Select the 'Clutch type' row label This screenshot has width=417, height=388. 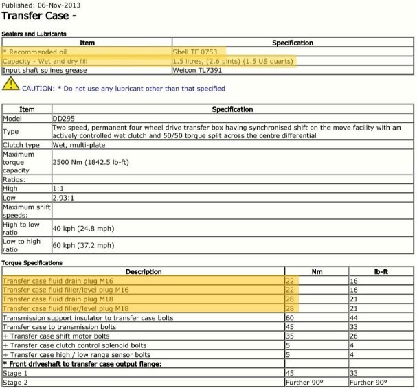[x=21, y=145]
